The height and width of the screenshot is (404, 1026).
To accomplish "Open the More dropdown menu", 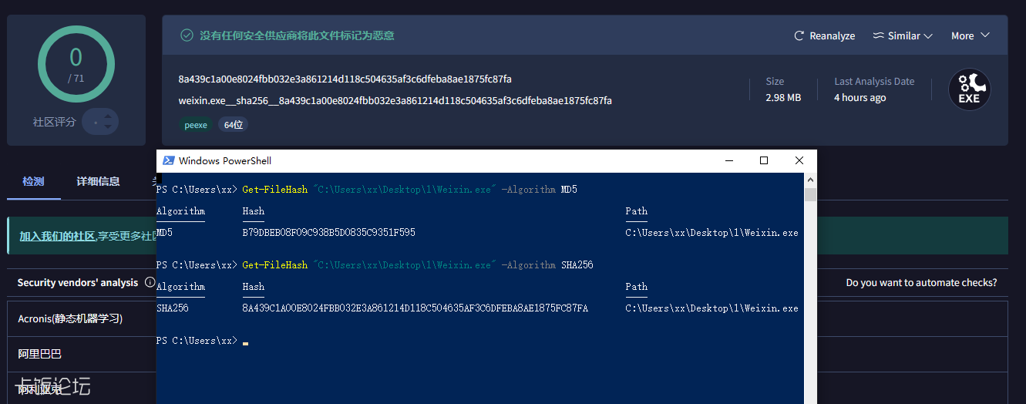I will [x=970, y=36].
